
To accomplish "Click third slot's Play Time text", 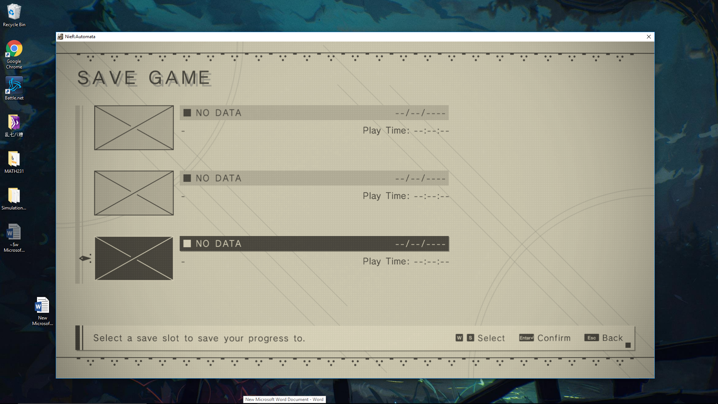I will pos(406,261).
